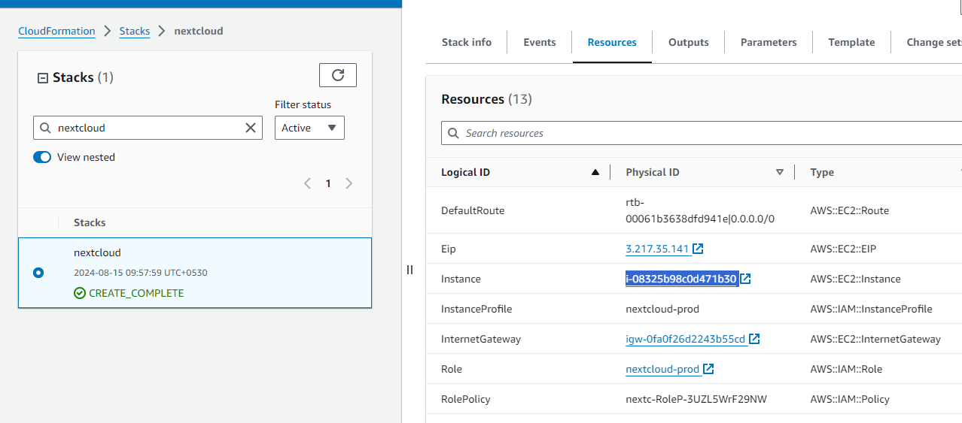Click the Resources (13) heading

pos(486,99)
